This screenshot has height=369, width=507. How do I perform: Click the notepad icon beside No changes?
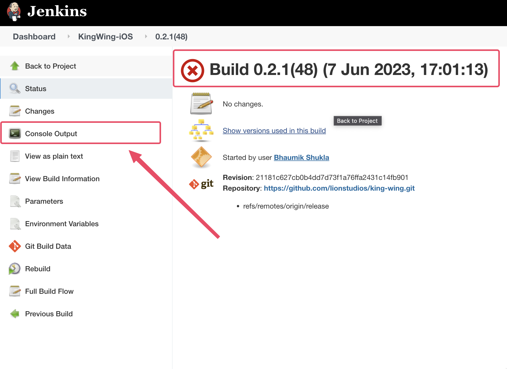[x=201, y=104]
